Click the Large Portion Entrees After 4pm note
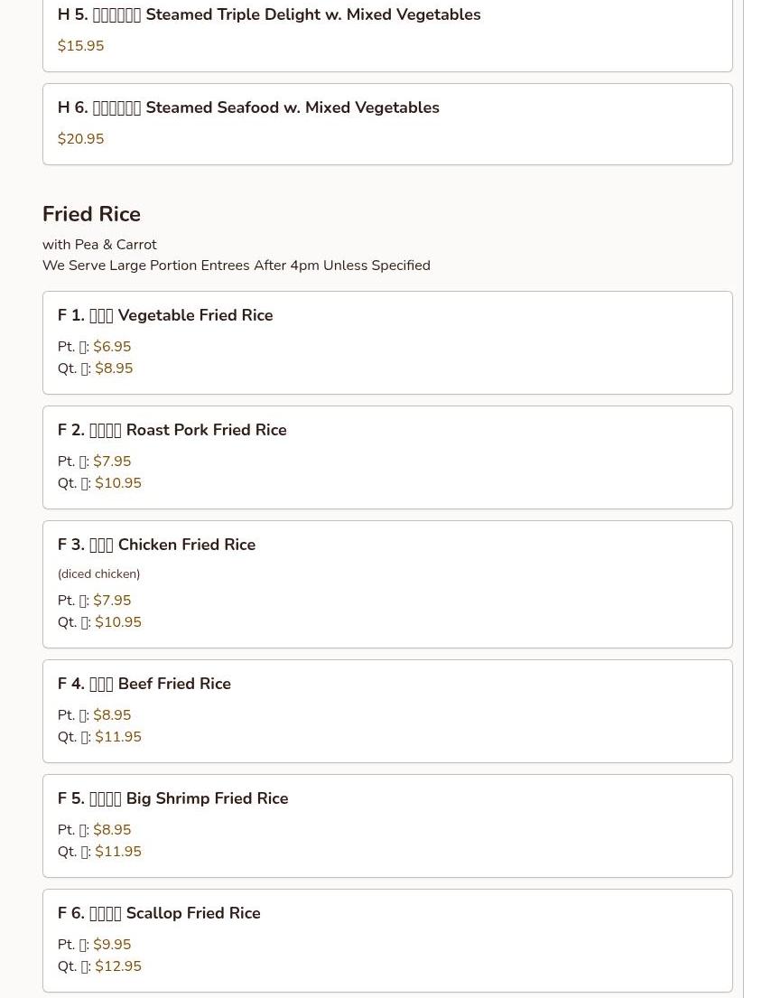This screenshot has width=762, height=998. click(x=237, y=266)
